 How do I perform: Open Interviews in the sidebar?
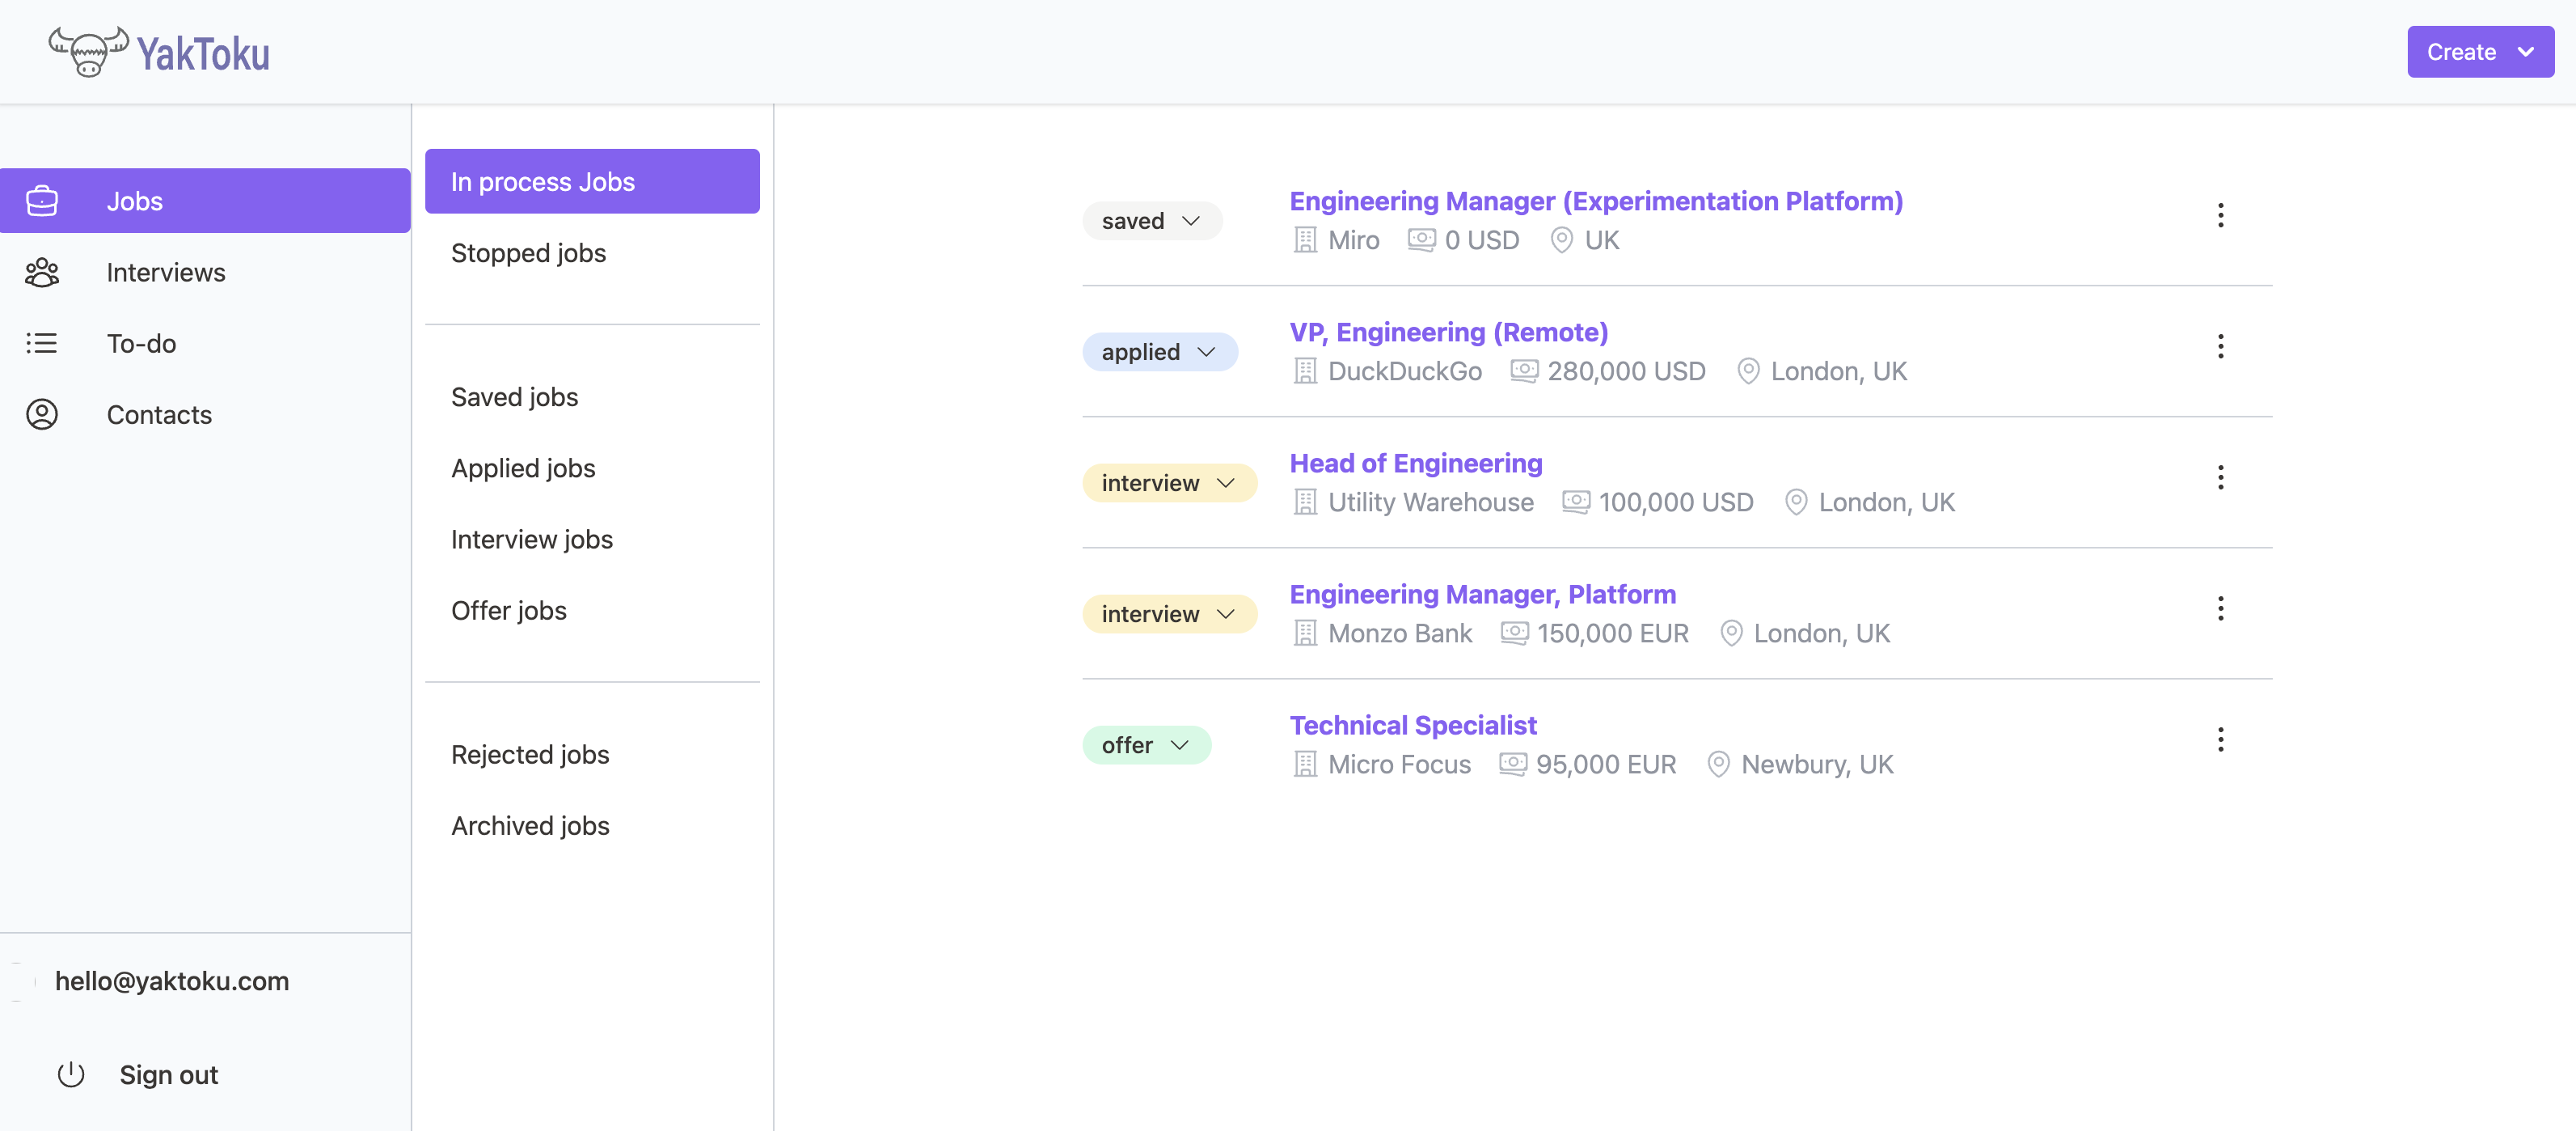coord(205,273)
